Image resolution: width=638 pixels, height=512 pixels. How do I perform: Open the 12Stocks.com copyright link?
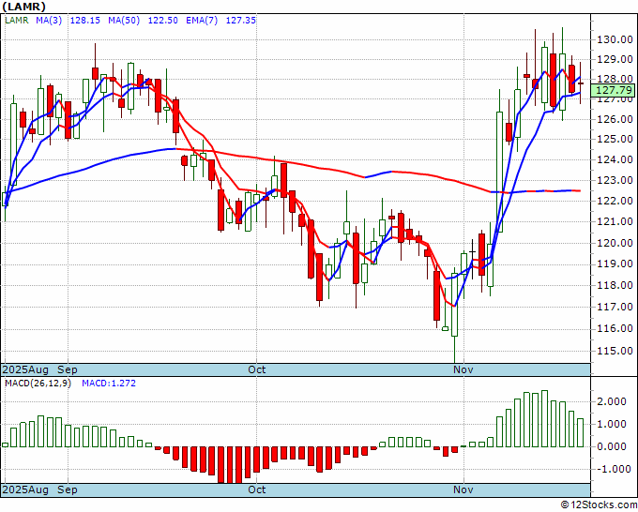(x=599, y=505)
